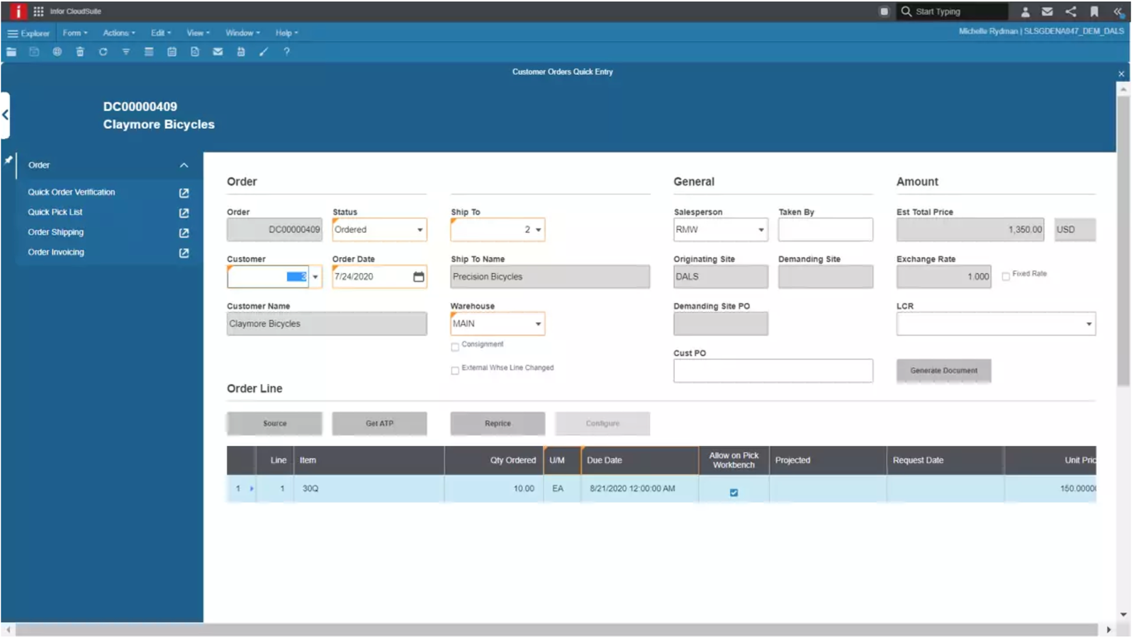Click the list rows toolbar icon
Image resolution: width=1134 pixels, height=637 pixels.
point(149,52)
